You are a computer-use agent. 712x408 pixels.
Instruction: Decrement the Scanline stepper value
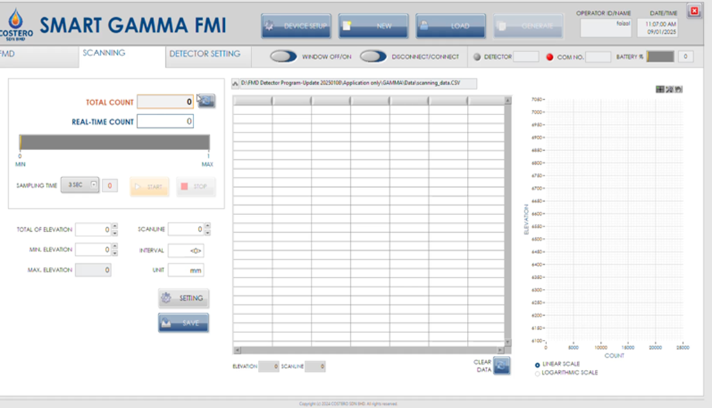[x=208, y=232]
